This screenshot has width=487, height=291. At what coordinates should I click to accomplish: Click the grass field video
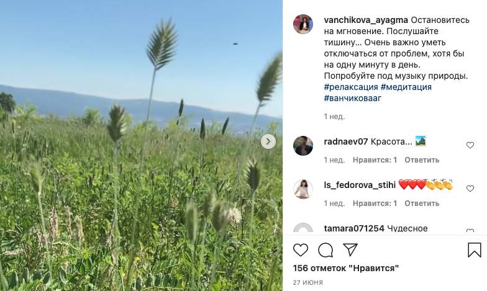[x=142, y=145]
